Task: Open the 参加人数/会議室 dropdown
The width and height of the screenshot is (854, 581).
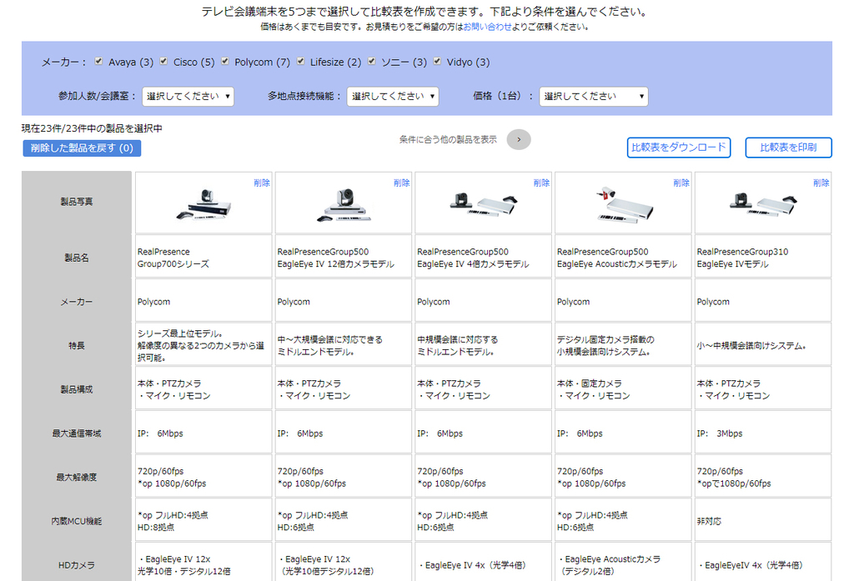Action: coord(188,97)
